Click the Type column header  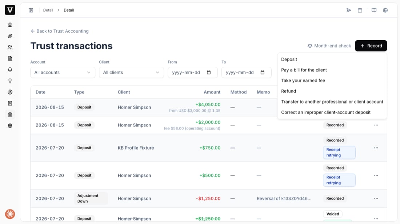pos(79,92)
